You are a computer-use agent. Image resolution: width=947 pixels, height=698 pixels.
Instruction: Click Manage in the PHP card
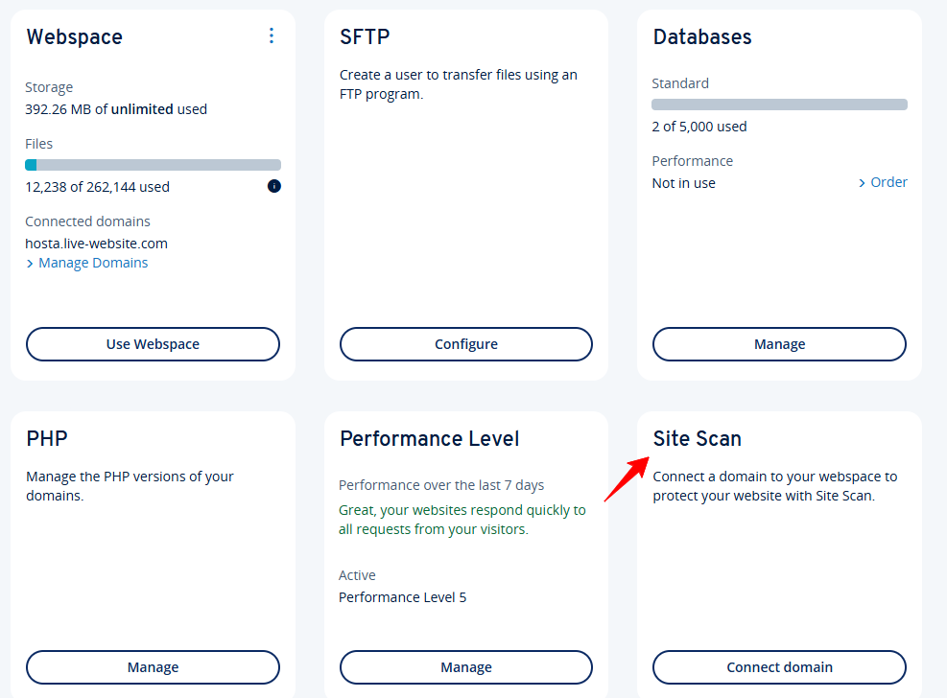point(153,667)
